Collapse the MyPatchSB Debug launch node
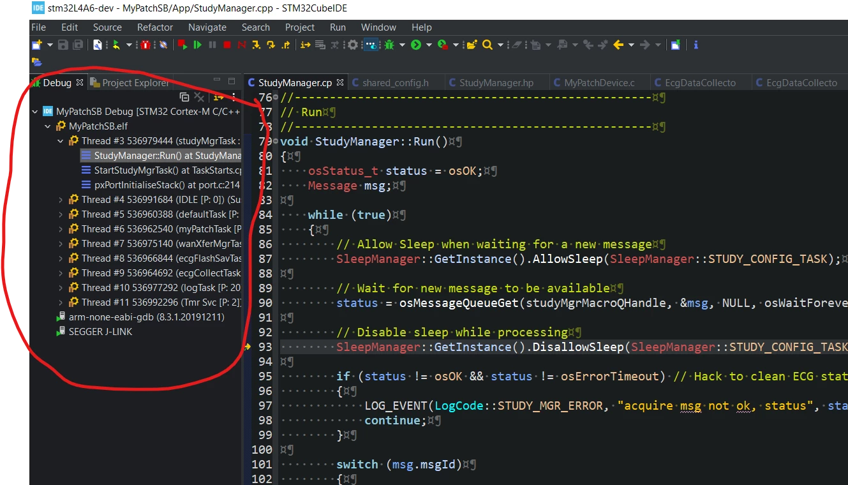Screen dimensions: 848x485 click(34, 111)
